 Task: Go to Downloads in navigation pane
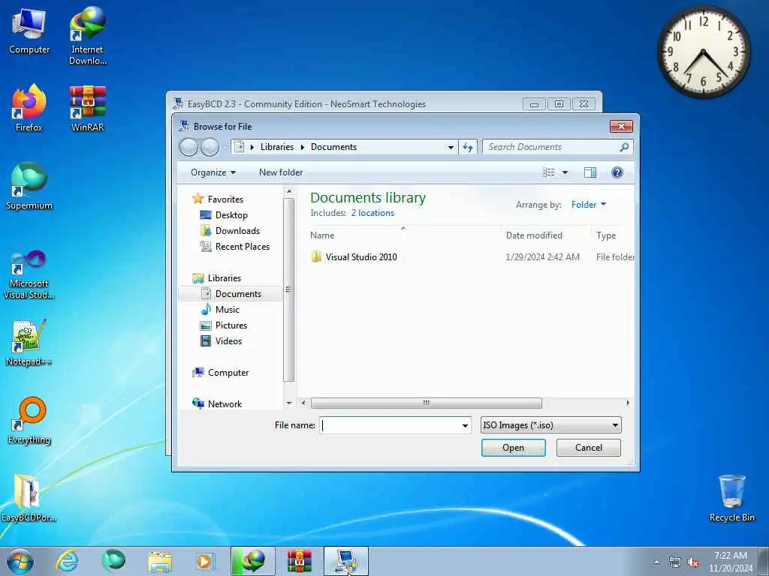(237, 231)
